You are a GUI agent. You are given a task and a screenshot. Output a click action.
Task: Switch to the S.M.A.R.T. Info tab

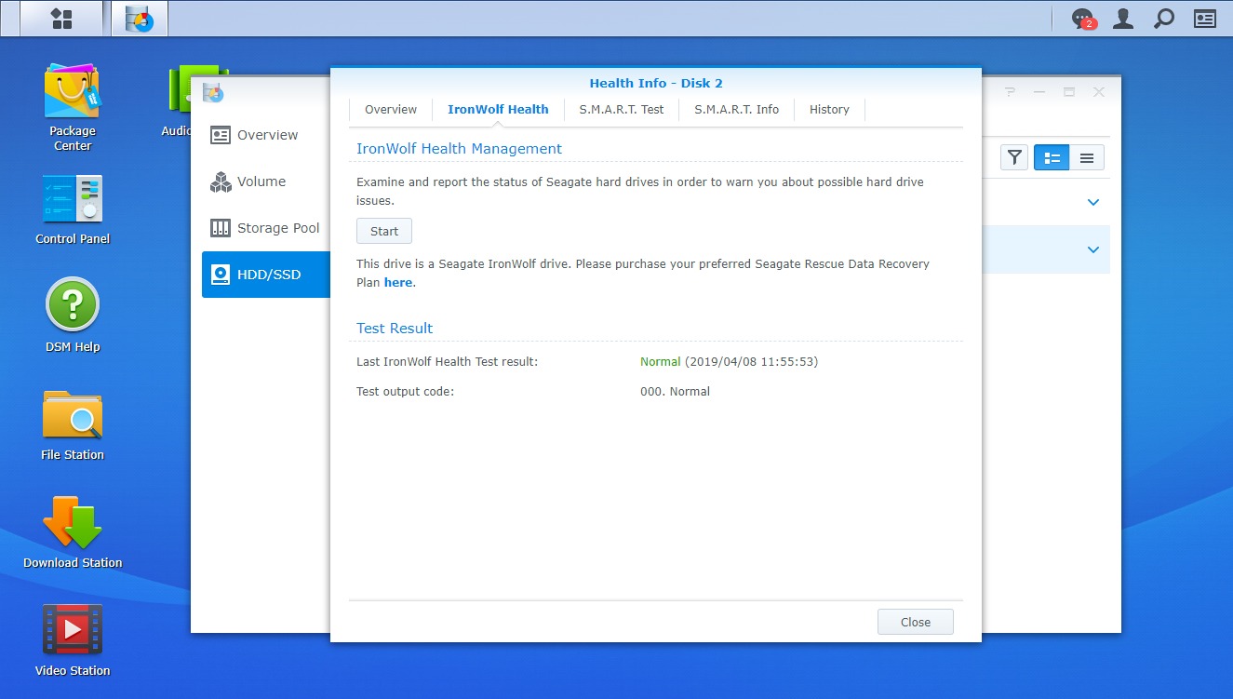736,109
